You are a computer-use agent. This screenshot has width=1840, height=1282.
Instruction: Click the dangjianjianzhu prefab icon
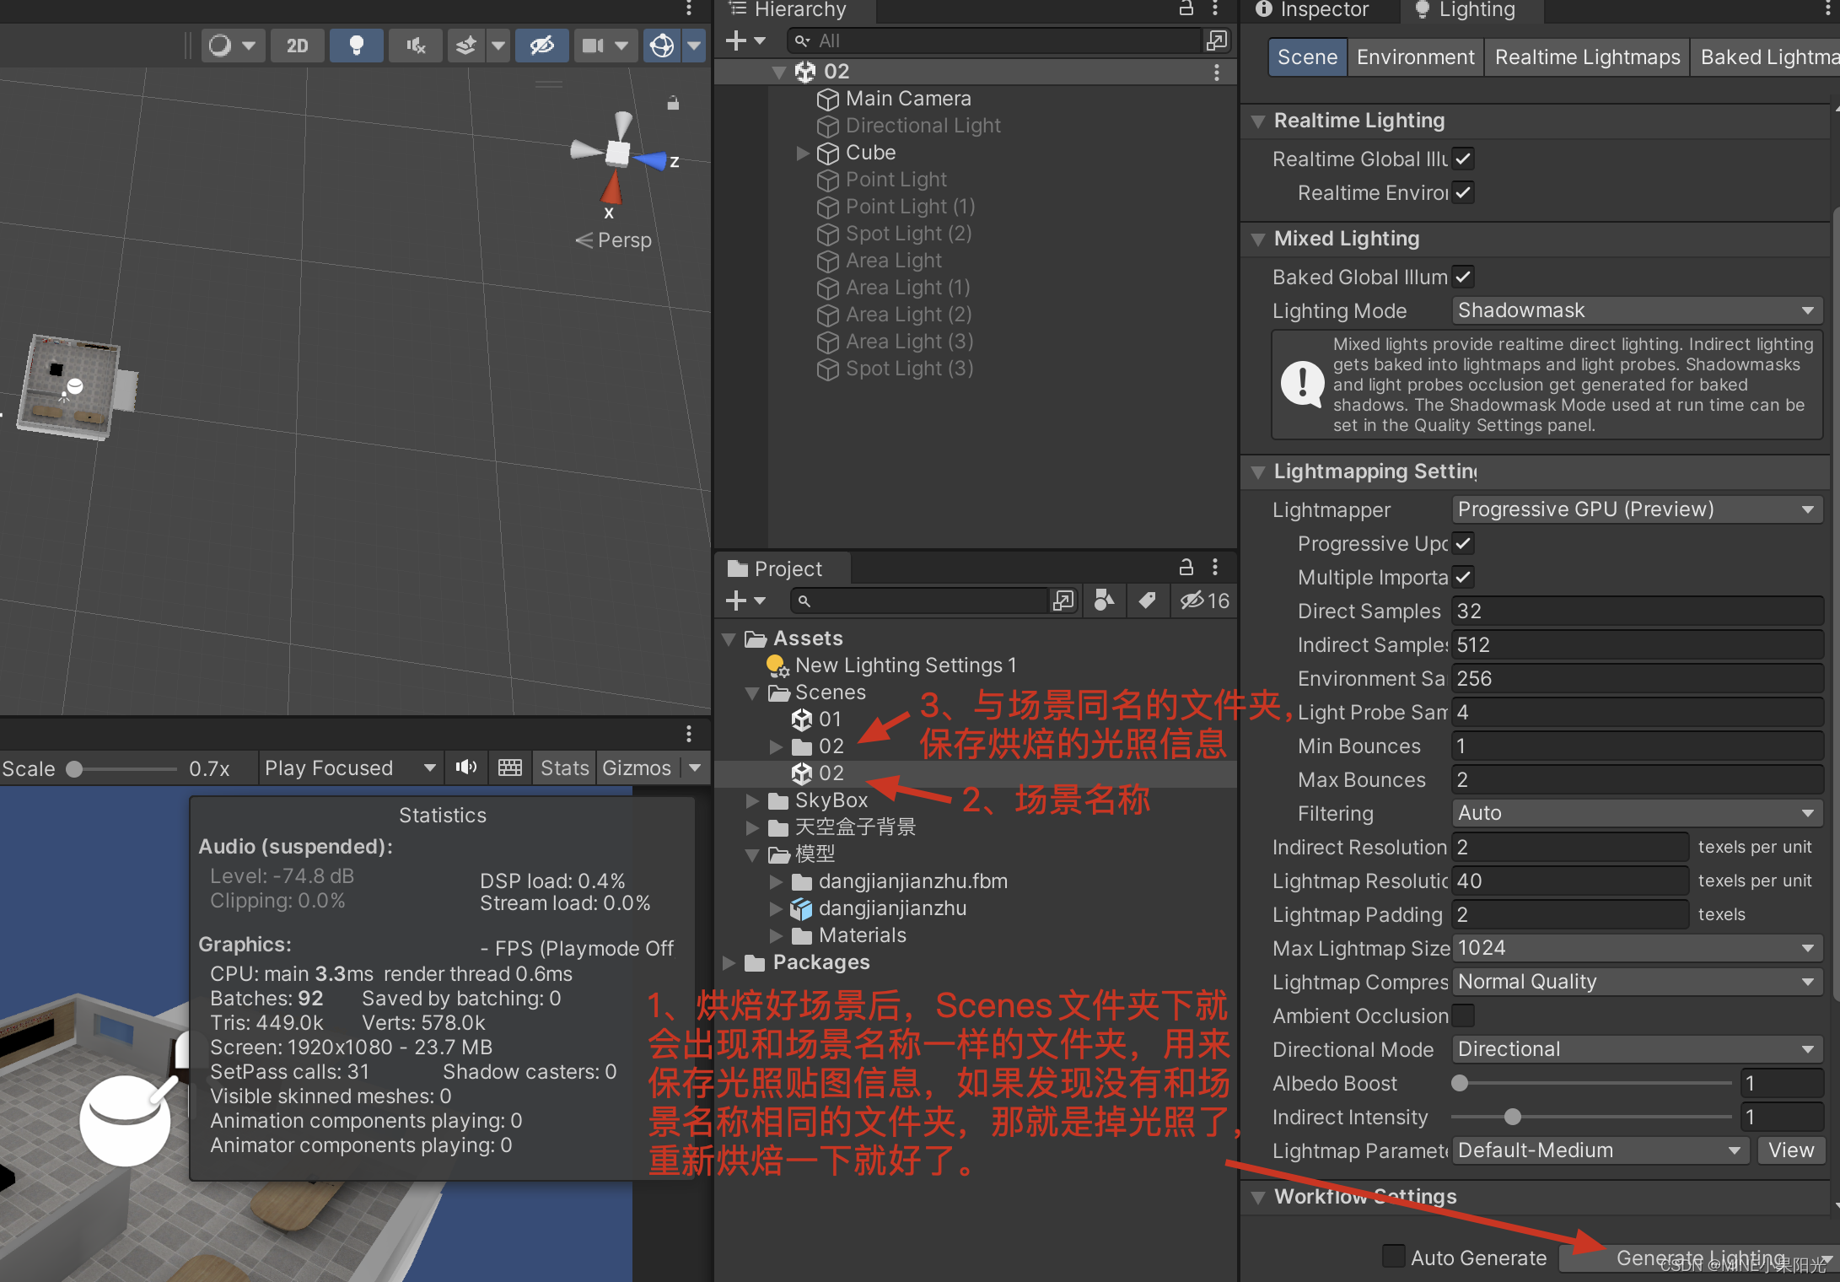(x=805, y=908)
